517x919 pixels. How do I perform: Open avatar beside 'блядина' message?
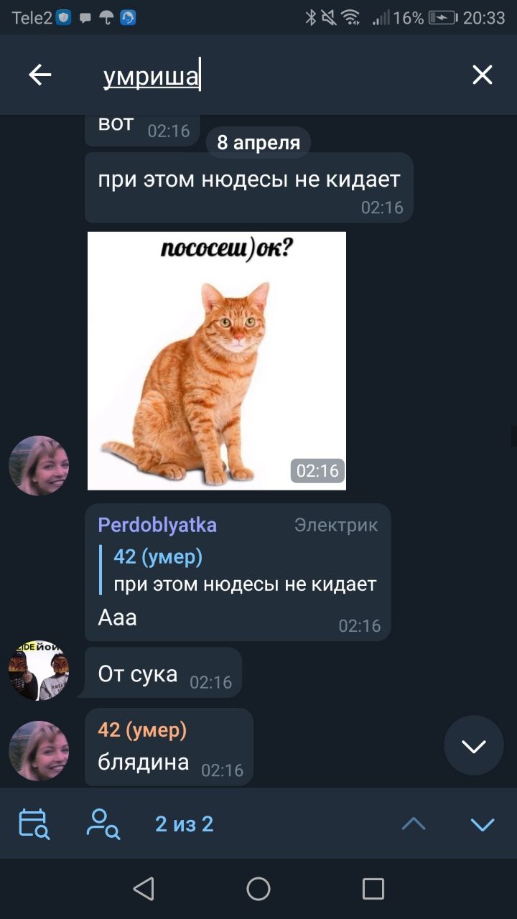39,751
